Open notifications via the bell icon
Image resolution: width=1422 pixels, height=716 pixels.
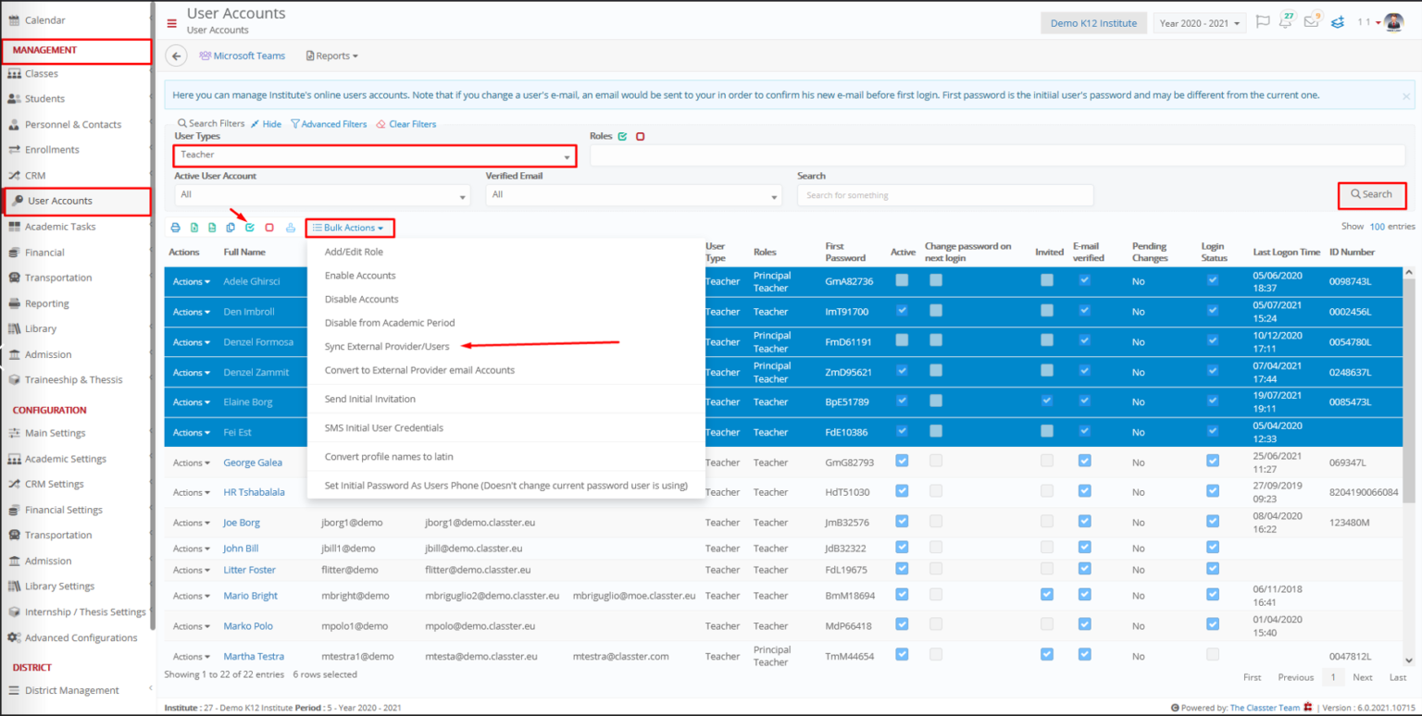[1285, 20]
